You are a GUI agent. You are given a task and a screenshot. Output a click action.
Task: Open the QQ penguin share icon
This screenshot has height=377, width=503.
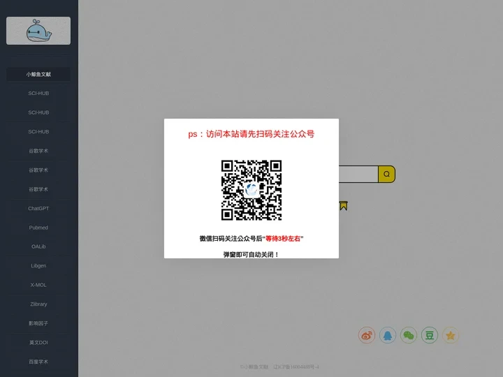tap(388, 335)
